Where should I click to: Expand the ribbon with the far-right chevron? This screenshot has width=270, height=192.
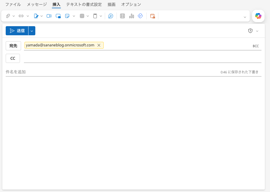(x=245, y=17)
